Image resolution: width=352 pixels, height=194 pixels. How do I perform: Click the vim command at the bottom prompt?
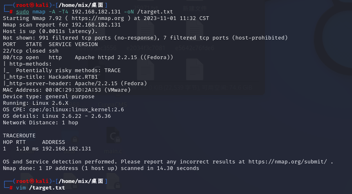pyautogui.click(x=21, y=187)
